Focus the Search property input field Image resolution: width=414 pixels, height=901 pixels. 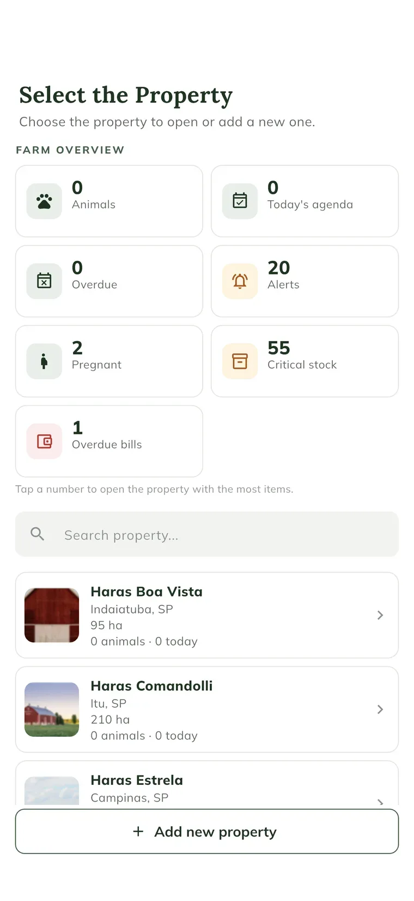click(x=207, y=534)
